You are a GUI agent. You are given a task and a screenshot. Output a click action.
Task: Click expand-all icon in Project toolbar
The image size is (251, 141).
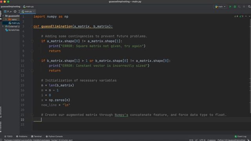click(19, 11)
